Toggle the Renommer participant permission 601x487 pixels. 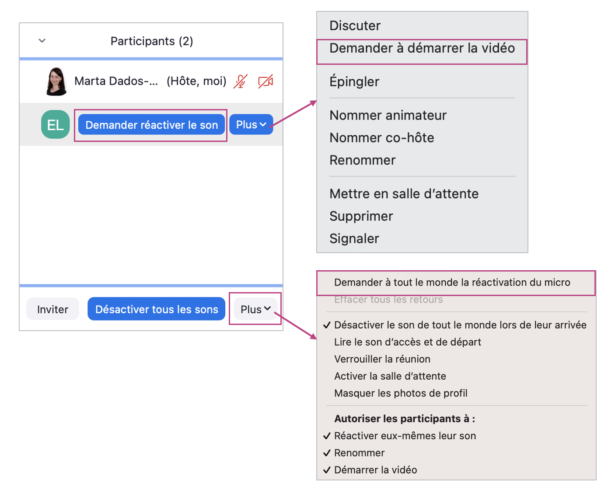coord(359,453)
